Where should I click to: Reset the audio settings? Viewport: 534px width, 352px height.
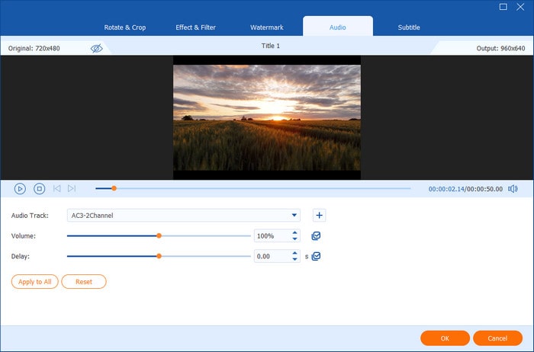[x=83, y=282]
